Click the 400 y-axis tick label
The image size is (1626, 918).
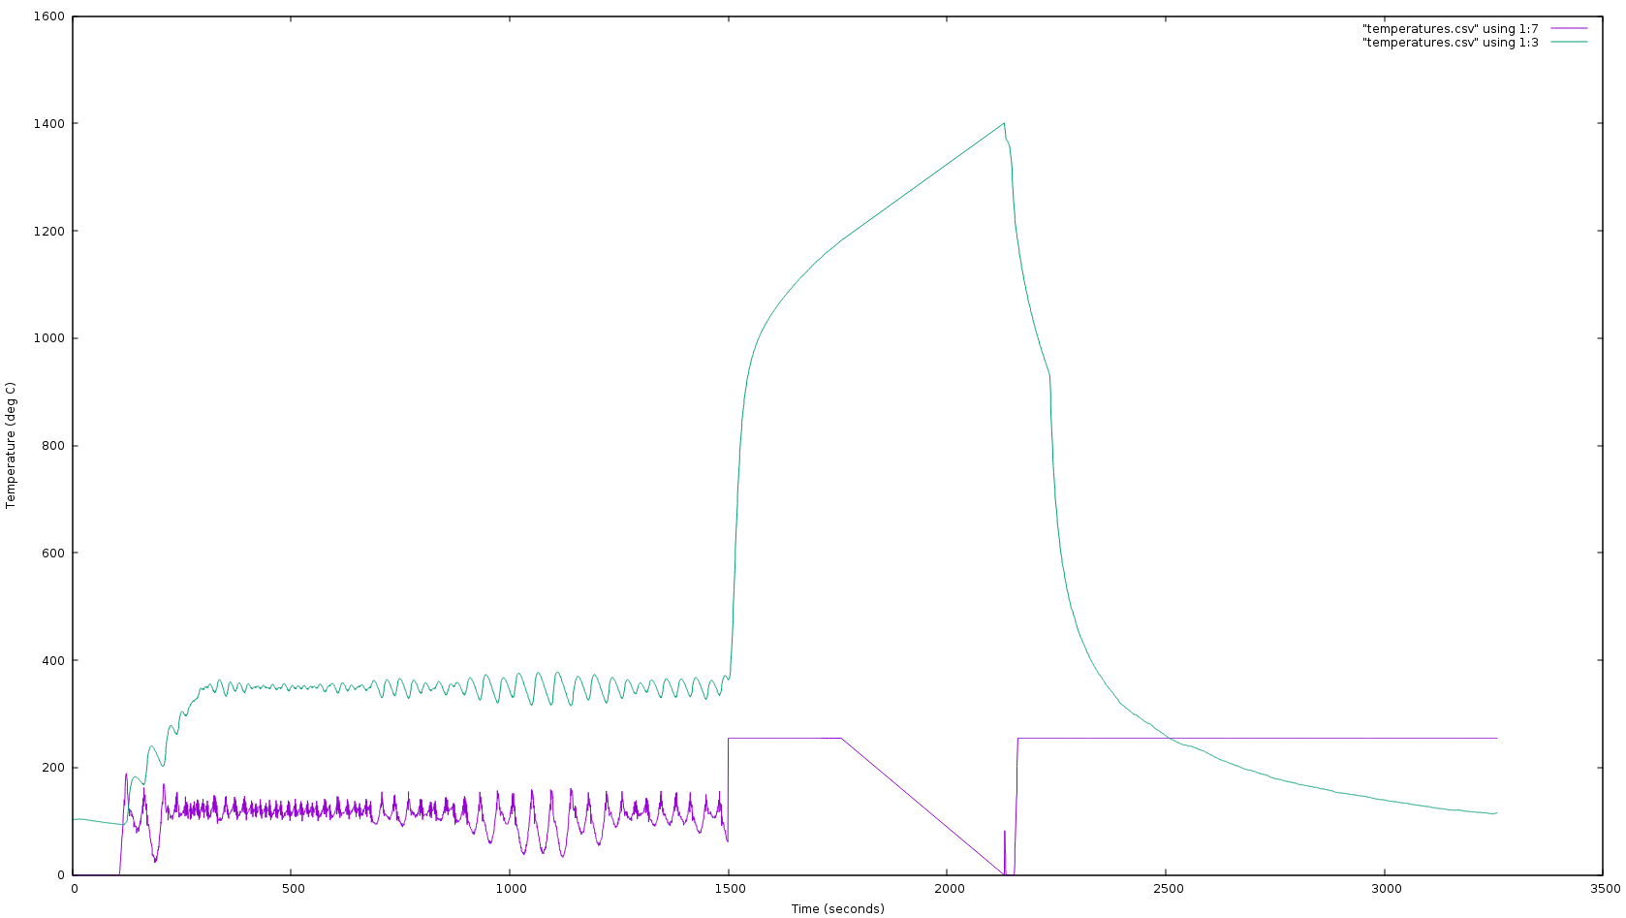coord(55,660)
